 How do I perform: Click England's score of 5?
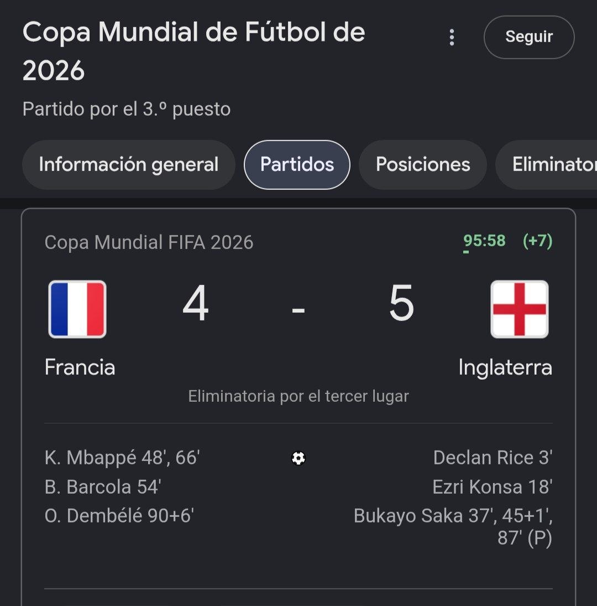coord(401,303)
